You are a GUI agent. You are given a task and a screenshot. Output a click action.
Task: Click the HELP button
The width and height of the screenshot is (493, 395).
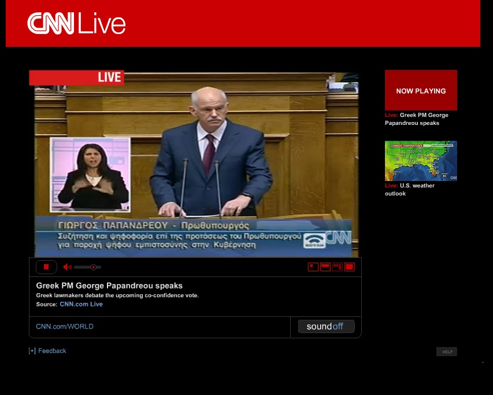(447, 352)
